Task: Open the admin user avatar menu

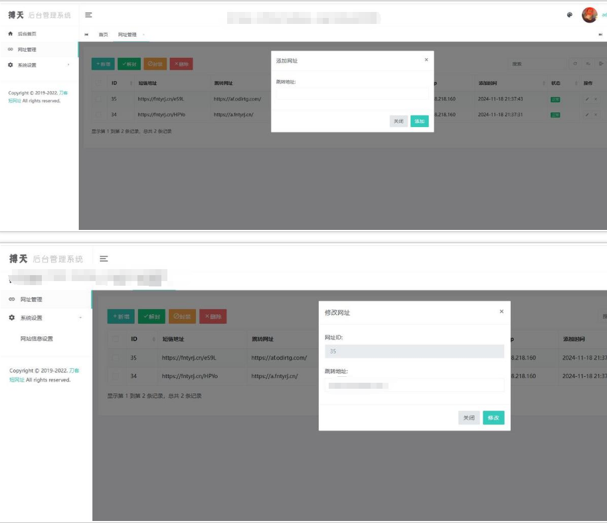Action: (x=589, y=15)
